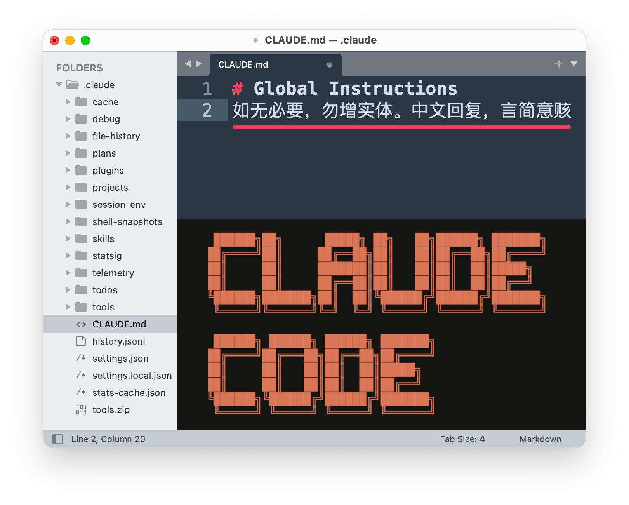Expand the plugins folder arrow
Image resolution: width=629 pixels, height=505 pixels.
coord(68,170)
